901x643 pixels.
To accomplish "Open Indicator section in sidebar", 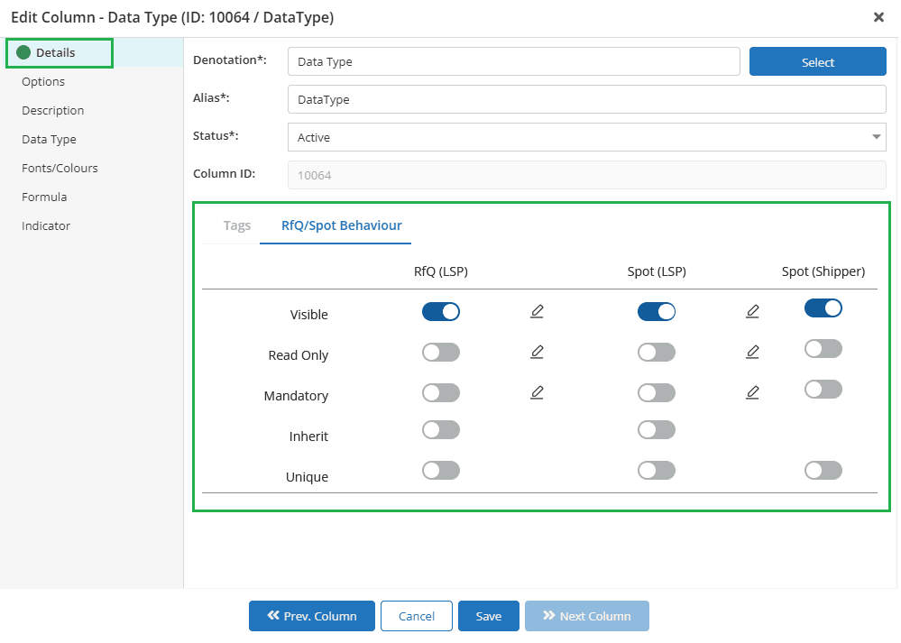I will [46, 225].
